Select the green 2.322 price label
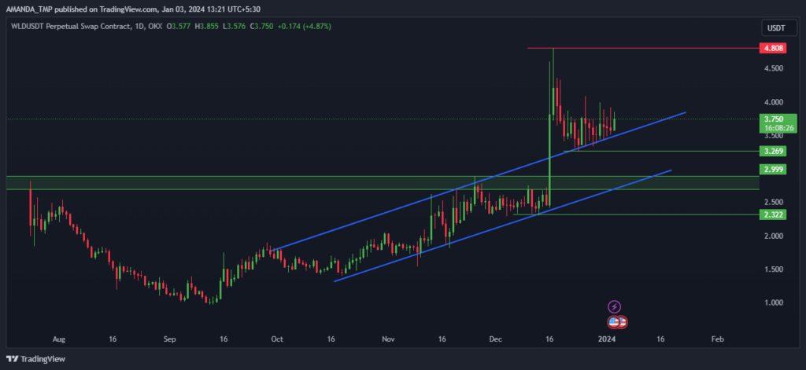Image resolution: width=806 pixels, height=370 pixels. [773, 214]
